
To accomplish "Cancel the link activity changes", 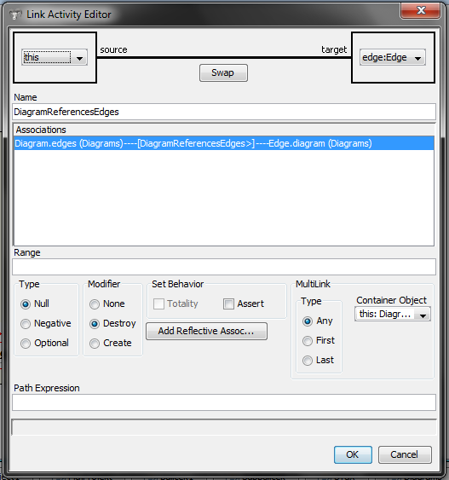I will (x=405, y=454).
